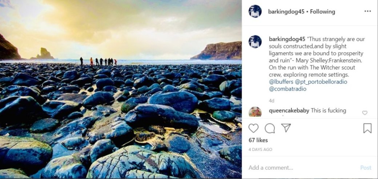
Task: Toggle the Following status for barkingdog45
Action: (322, 12)
